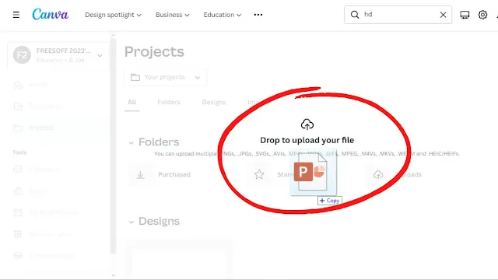Switch to the Designs tab
This screenshot has height=280, width=498.
[214, 102]
